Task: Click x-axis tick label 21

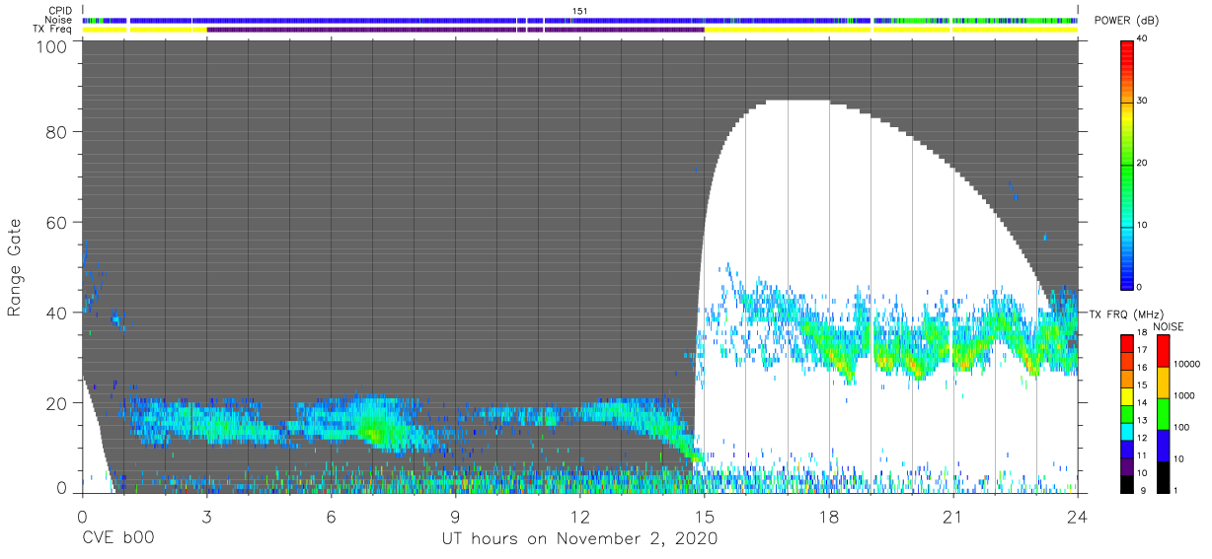Action: [x=952, y=516]
